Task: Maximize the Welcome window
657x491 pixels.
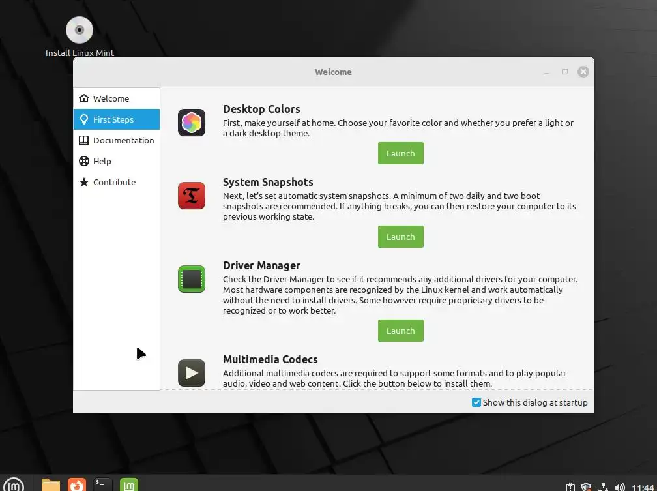Action: (565, 72)
